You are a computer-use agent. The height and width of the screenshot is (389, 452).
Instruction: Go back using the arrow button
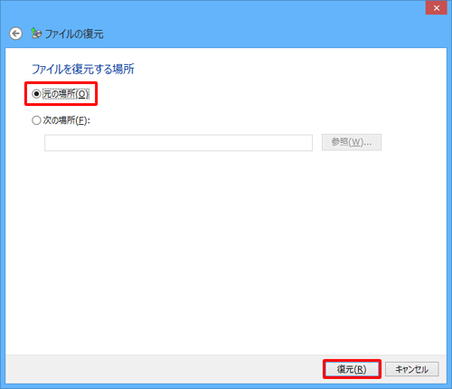[15, 33]
